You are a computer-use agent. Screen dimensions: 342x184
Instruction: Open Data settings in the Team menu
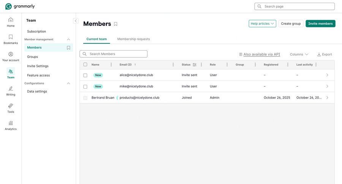pyautogui.click(x=37, y=92)
